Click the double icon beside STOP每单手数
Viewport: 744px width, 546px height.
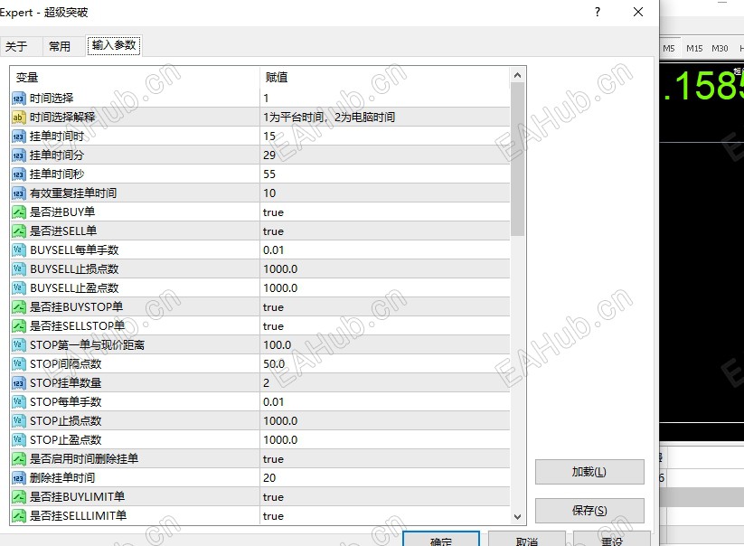18,401
